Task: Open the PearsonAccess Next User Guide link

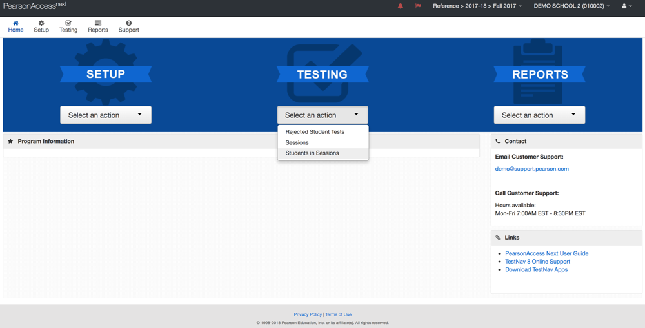Action: (x=546, y=253)
